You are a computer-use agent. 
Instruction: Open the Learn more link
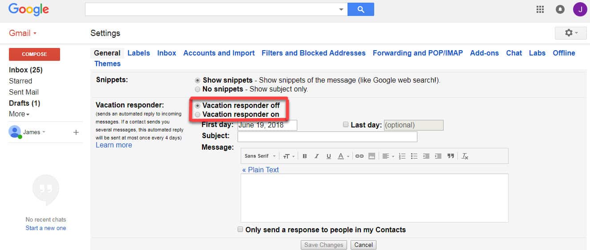114,145
